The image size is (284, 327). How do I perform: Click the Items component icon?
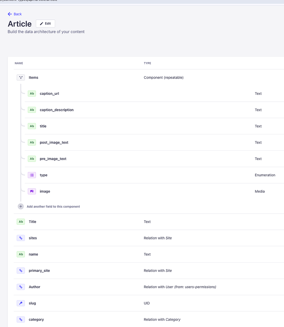21,77
